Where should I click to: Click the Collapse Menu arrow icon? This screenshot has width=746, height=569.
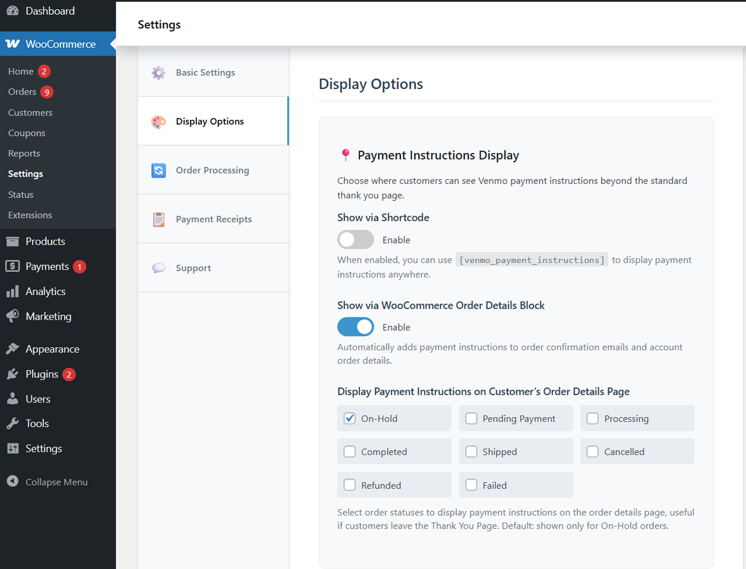(13, 481)
